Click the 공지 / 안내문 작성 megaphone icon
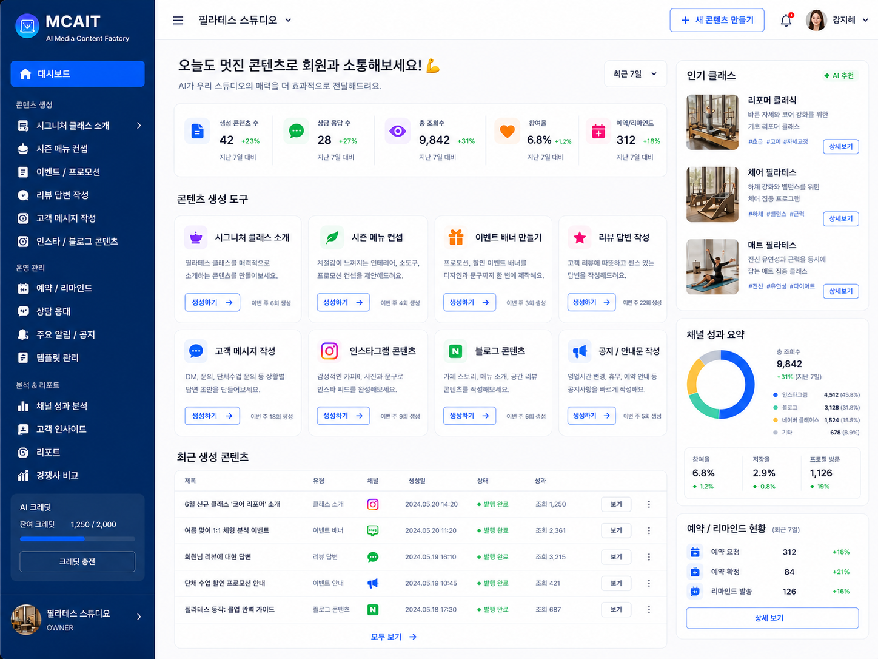Image resolution: width=878 pixels, height=659 pixels. click(x=580, y=351)
